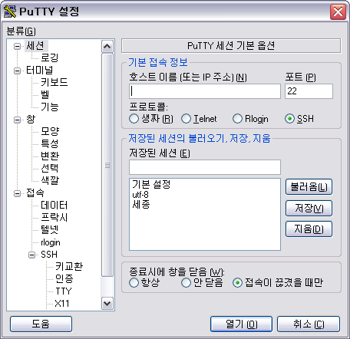
Task: Close the PuTTY 설정 window
Action: [338, 12]
